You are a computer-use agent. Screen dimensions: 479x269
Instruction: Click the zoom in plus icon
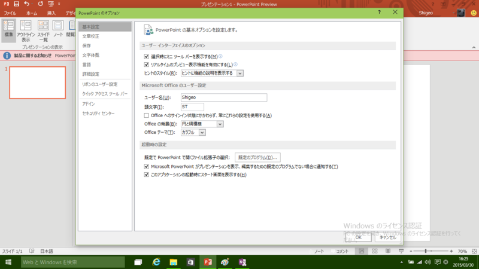click(451, 251)
